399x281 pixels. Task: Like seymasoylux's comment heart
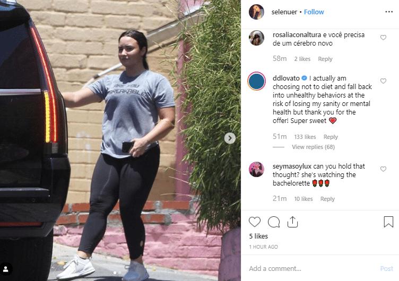point(383,169)
